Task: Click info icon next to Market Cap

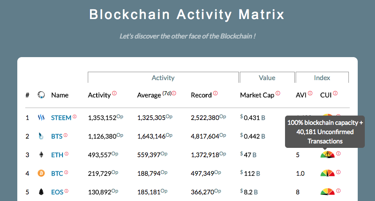Action: 278,93
